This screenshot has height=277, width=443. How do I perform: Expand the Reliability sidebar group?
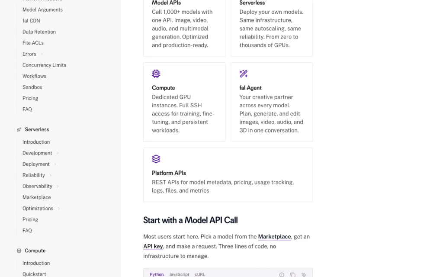point(51,175)
